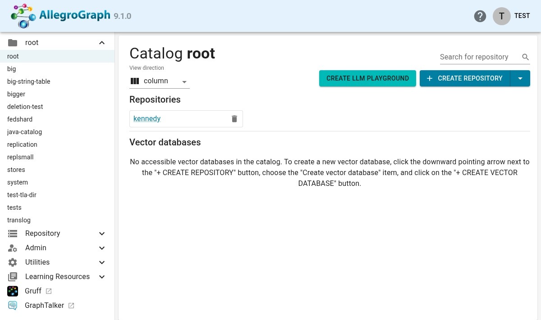The width and height of the screenshot is (541, 320).
Task: Select the java-catalog catalog
Action: tap(57, 132)
